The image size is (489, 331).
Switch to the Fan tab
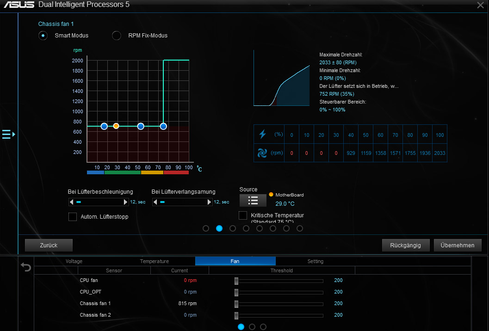[x=235, y=261]
